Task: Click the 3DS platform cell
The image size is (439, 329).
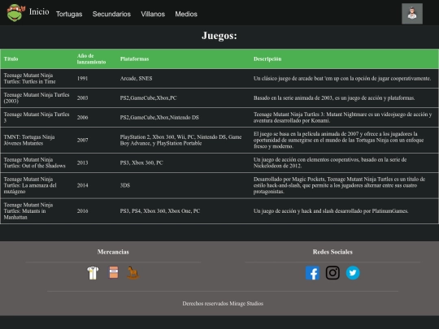Action: 184,185
